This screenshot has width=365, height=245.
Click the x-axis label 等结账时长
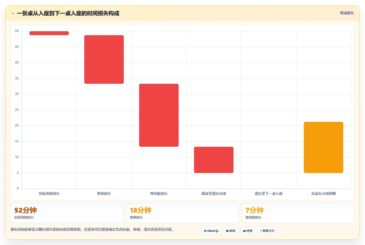(159, 194)
